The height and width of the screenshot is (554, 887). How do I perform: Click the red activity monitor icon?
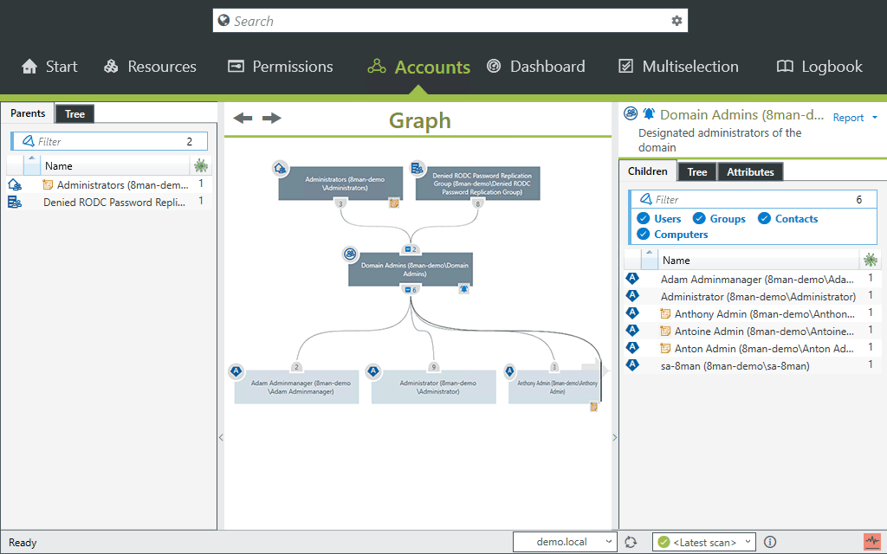coord(872,542)
